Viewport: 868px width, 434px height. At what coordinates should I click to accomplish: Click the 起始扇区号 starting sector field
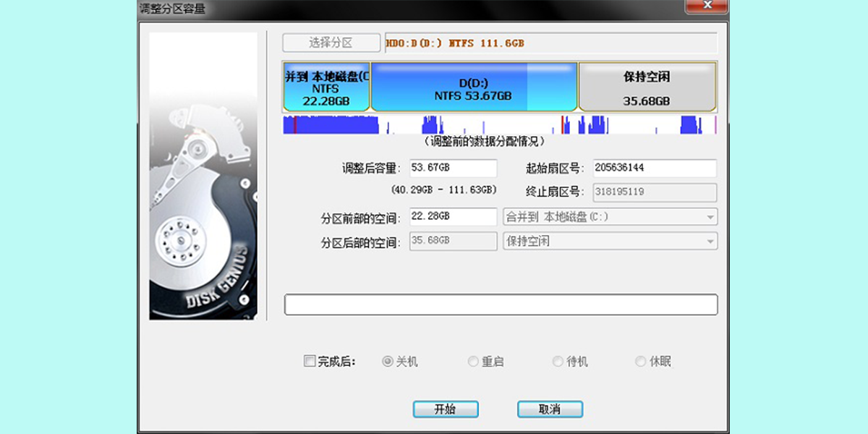pyautogui.click(x=653, y=167)
